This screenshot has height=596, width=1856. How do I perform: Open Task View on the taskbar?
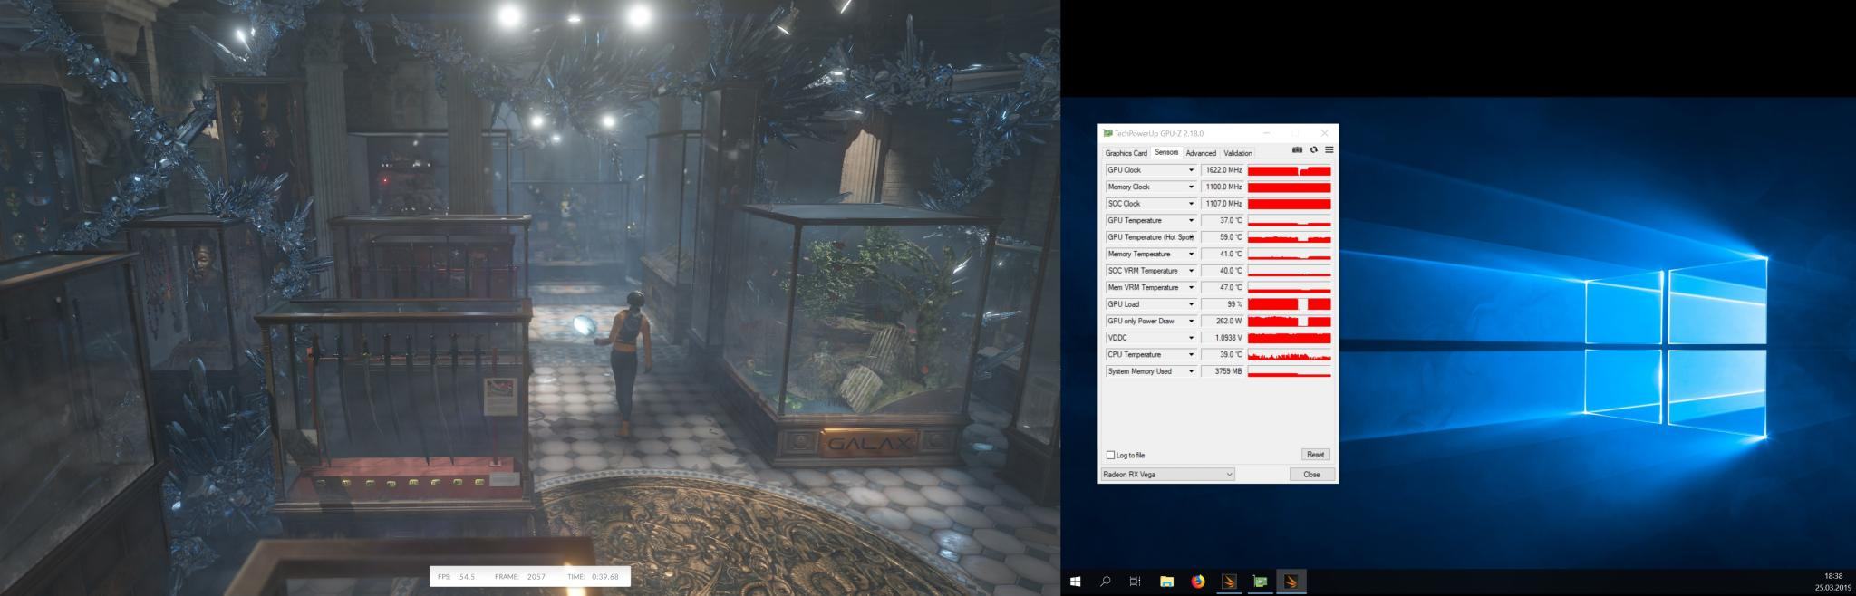point(1135,582)
